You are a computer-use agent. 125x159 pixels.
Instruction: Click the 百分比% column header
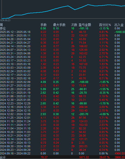[x=105, y=25]
